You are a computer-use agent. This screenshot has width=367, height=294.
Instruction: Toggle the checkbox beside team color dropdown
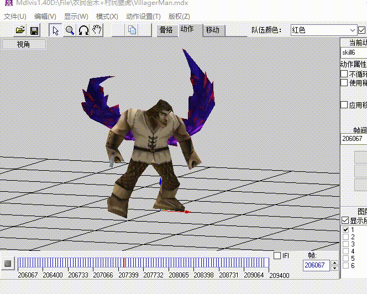point(361,30)
